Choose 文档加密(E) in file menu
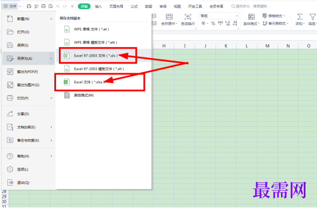 pos(29,127)
